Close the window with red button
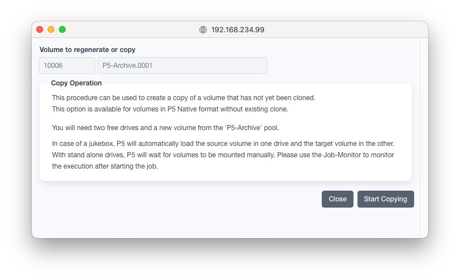460x280 pixels. [x=40, y=29]
